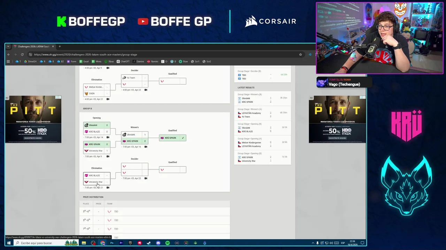Viewport: 446px width, 250px height.
Task: Open the right HBO Max The Pitt ad
Action: (x=337, y=119)
